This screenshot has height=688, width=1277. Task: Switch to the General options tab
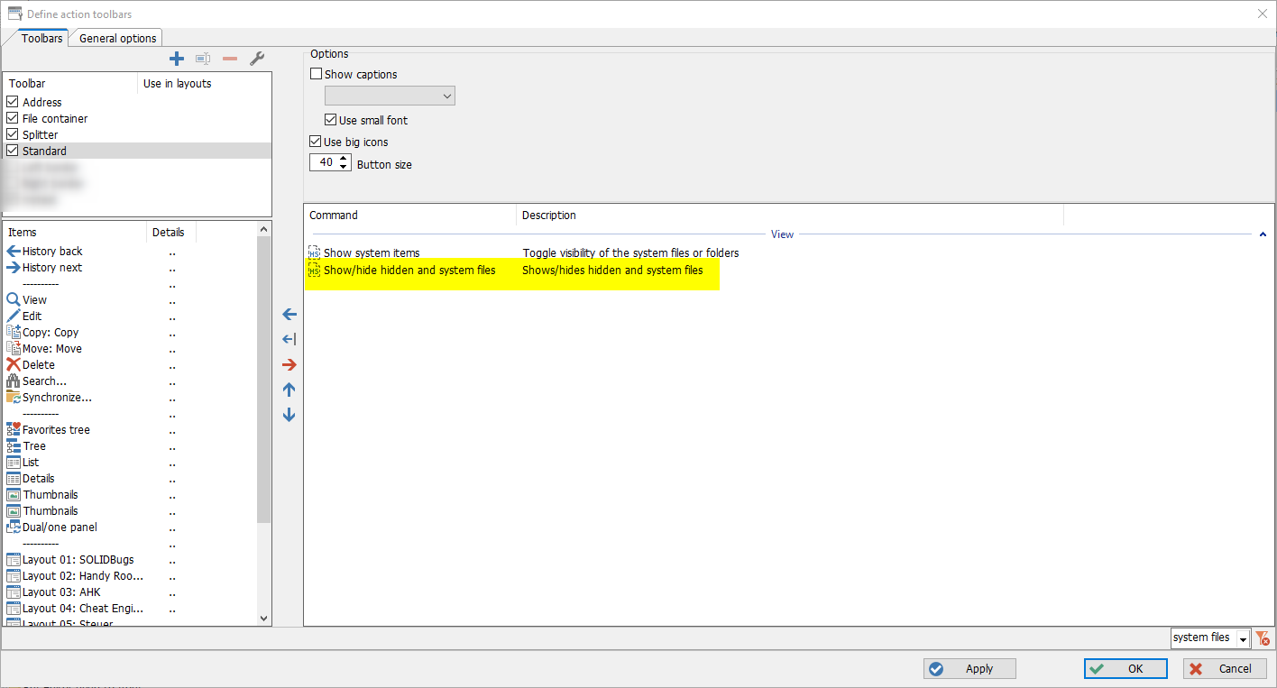pyautogui.click(x=118, y=38)
